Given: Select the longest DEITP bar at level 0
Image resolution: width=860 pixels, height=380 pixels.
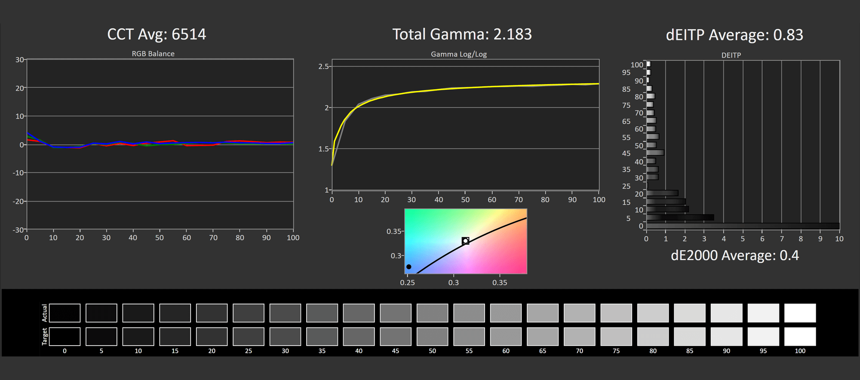Looking at the screenshot, I should (x=743, y=226).
